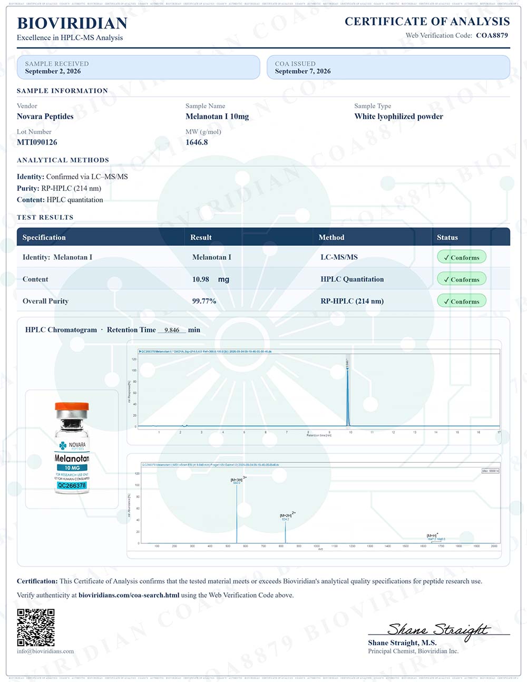Click 'LC-MS/MS' in the Method column
The image size is (527, 682).
tap(339, 257)
